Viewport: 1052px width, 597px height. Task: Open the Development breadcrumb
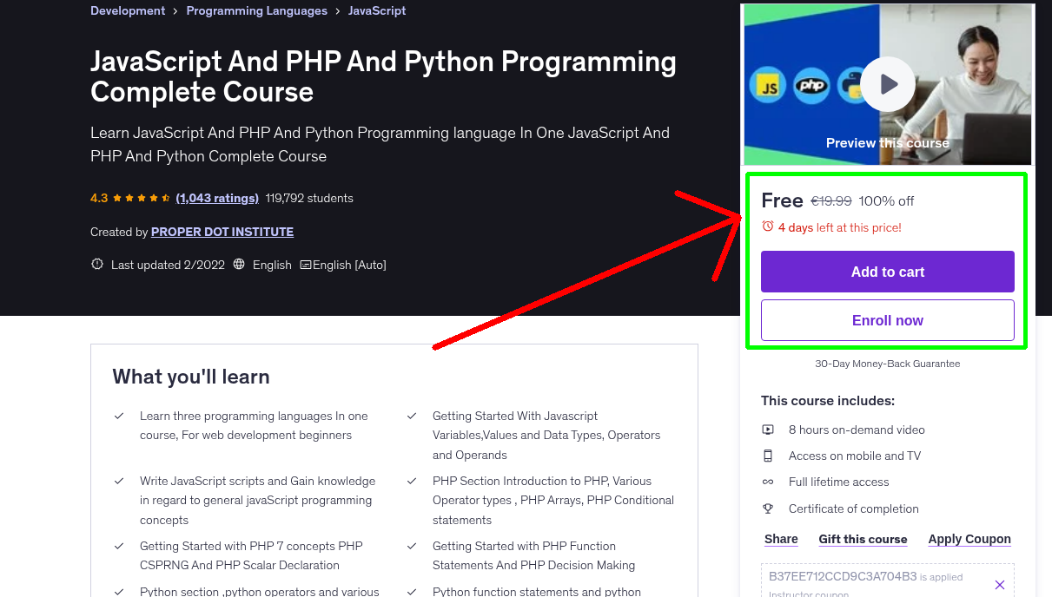coord(128,10)
